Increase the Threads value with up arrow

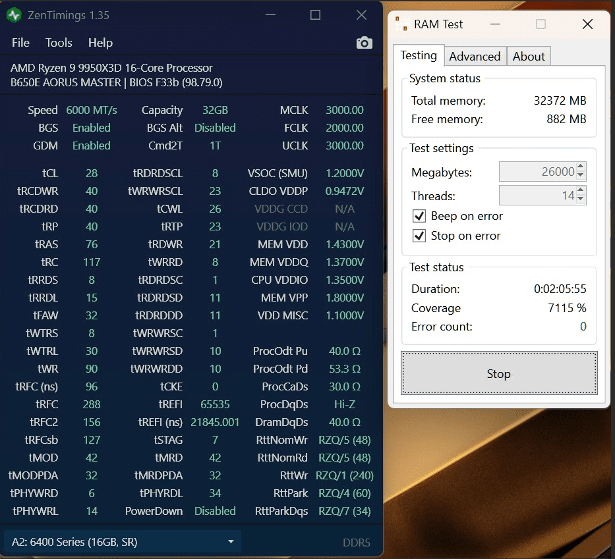(x=581, y=190)
